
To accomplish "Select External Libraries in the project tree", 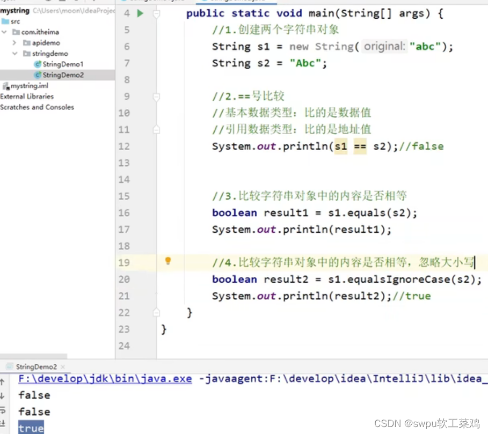I will 27,97.
